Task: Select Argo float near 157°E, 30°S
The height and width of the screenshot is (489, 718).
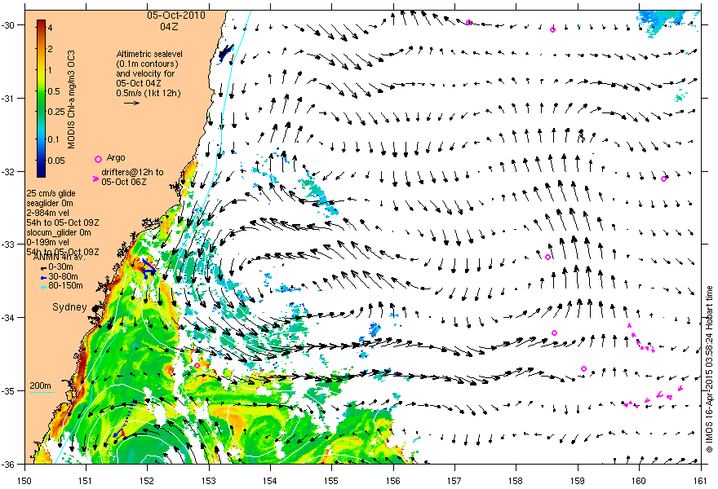Action: tap(468, 23)
